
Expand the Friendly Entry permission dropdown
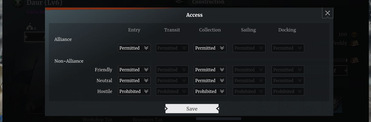click(134, 70)
